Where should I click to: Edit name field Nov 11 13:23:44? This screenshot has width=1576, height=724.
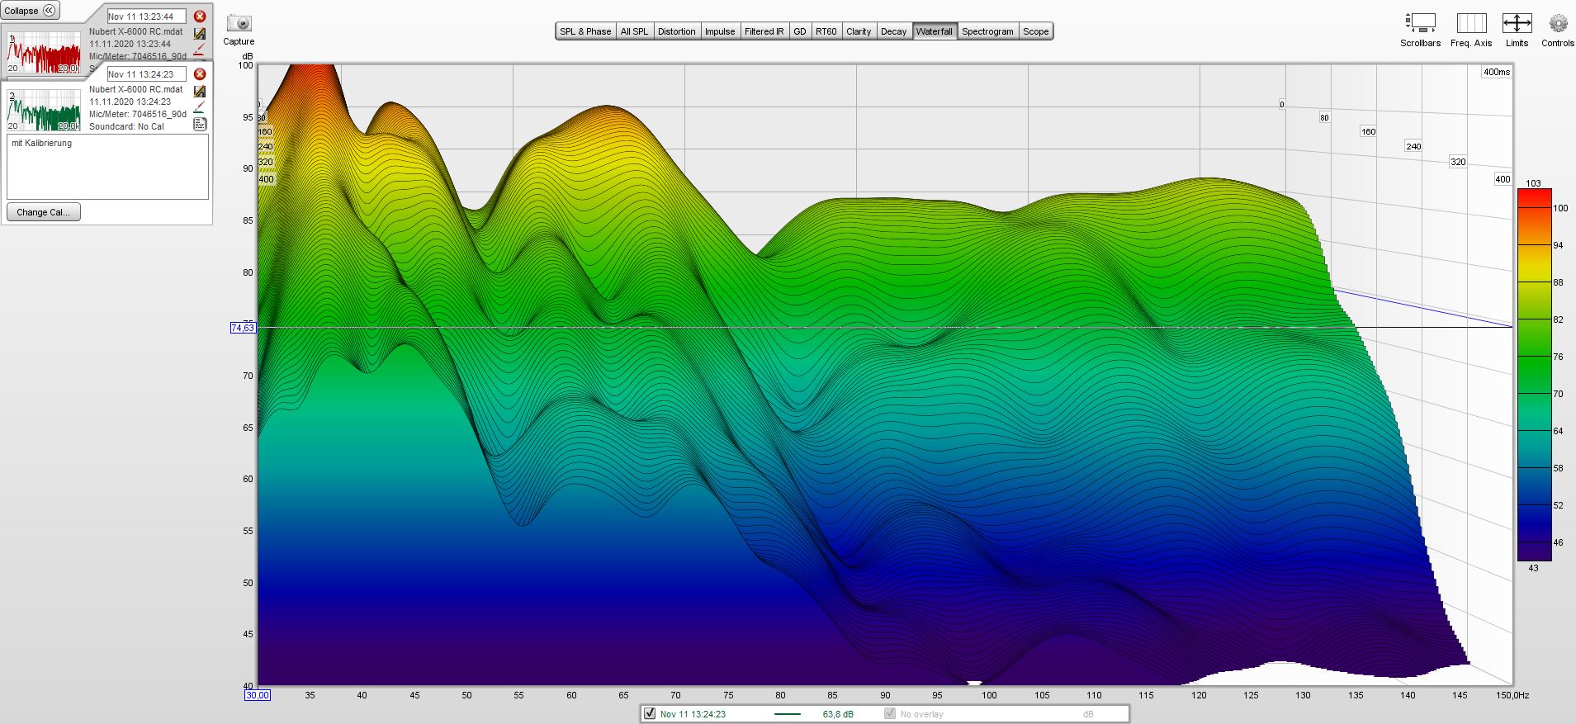pos(146,17)
